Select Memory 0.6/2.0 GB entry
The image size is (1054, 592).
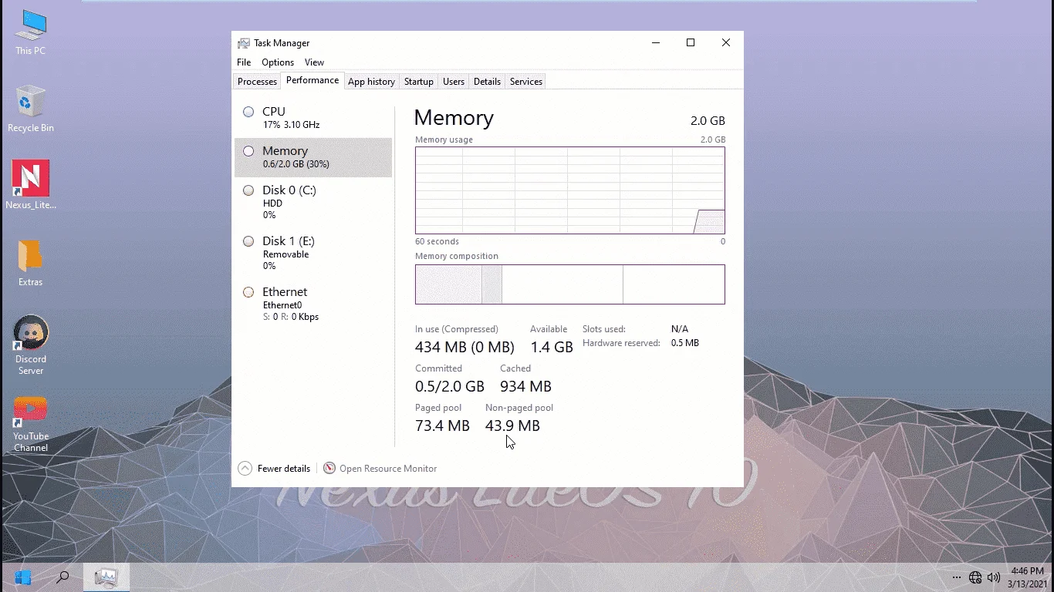coord(313,157)
